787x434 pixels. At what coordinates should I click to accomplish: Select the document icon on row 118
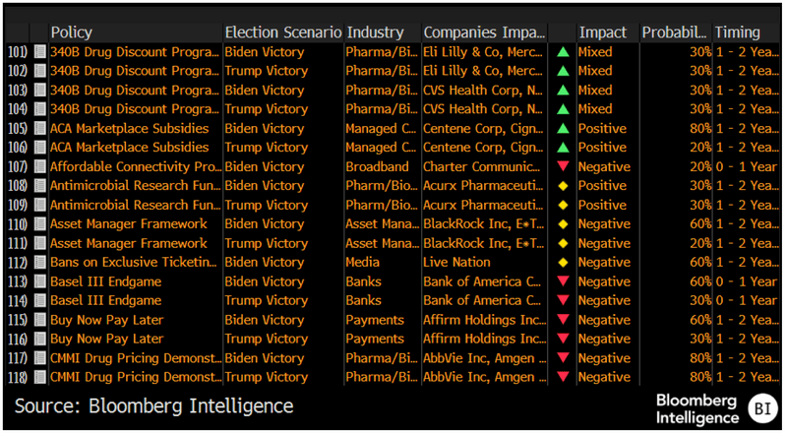click(40, 377)
